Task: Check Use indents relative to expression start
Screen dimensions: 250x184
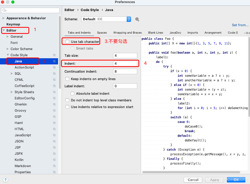Action: [67, 107]
